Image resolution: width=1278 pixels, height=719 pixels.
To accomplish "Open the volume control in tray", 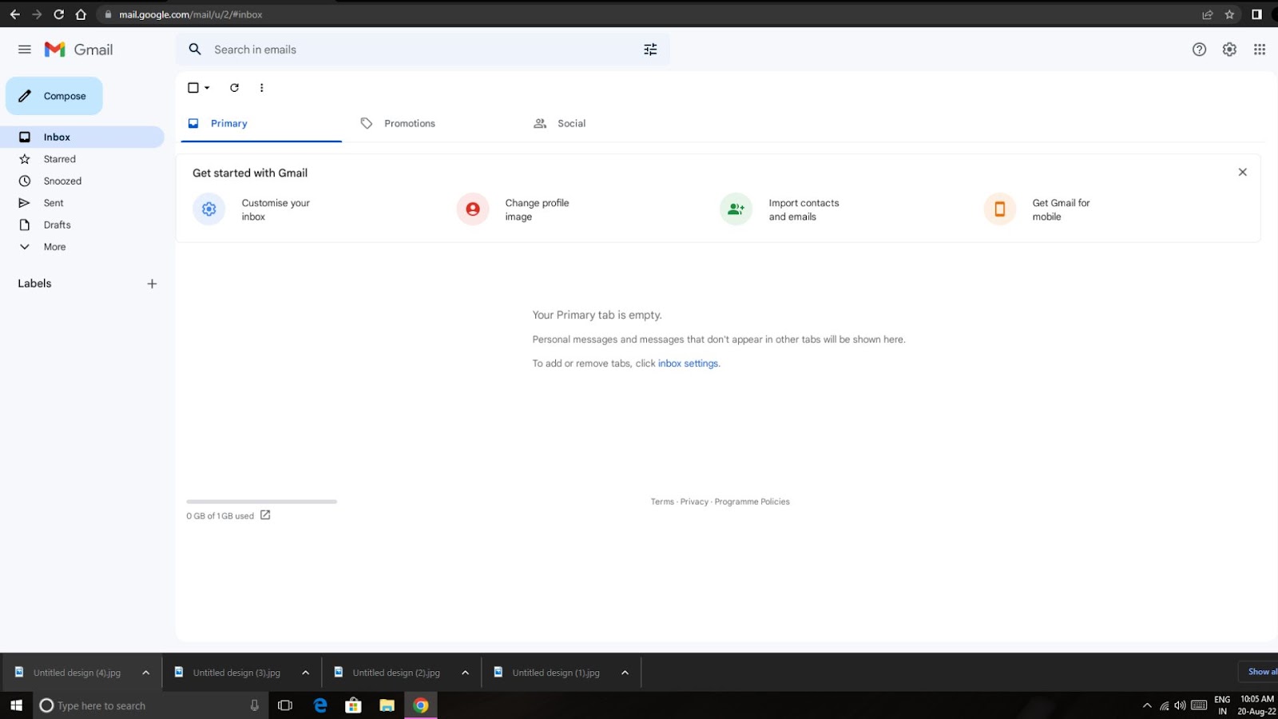I will (1180, 705).
